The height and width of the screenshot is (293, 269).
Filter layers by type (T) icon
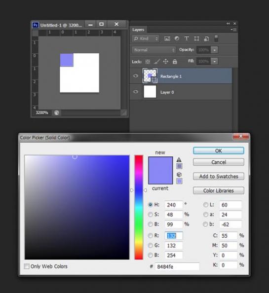pos(187,38)
